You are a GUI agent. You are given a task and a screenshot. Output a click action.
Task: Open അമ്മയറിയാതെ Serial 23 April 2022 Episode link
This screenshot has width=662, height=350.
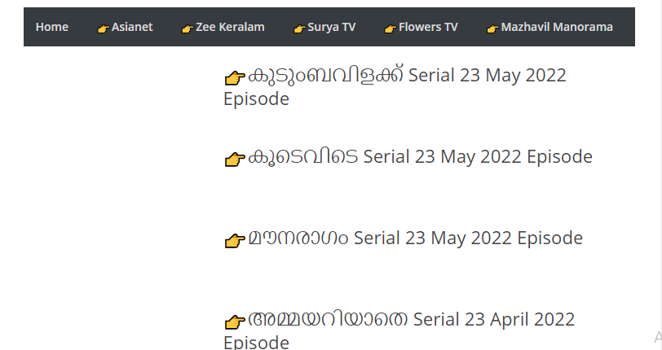coord(411,320)
